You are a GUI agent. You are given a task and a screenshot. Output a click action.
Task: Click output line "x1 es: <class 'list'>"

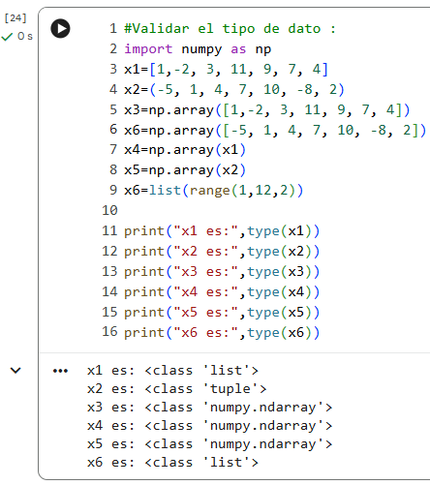pyautogui.click(x=172, y=371)
